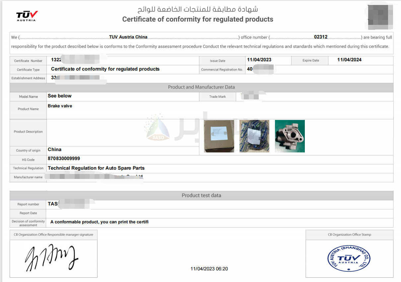Screen dimensions: 401x282
Task: Click 'CB Organization Office Responsible manager signature' header
Action: 53,235
